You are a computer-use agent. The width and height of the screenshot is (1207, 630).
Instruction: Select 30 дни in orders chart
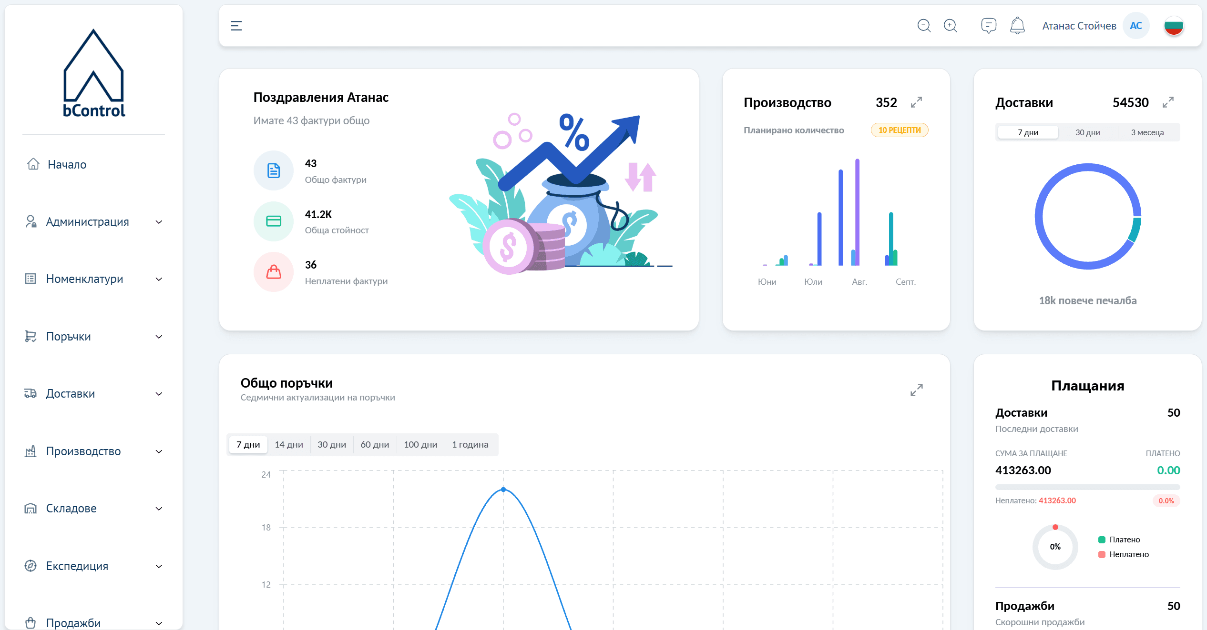(332, 444)
